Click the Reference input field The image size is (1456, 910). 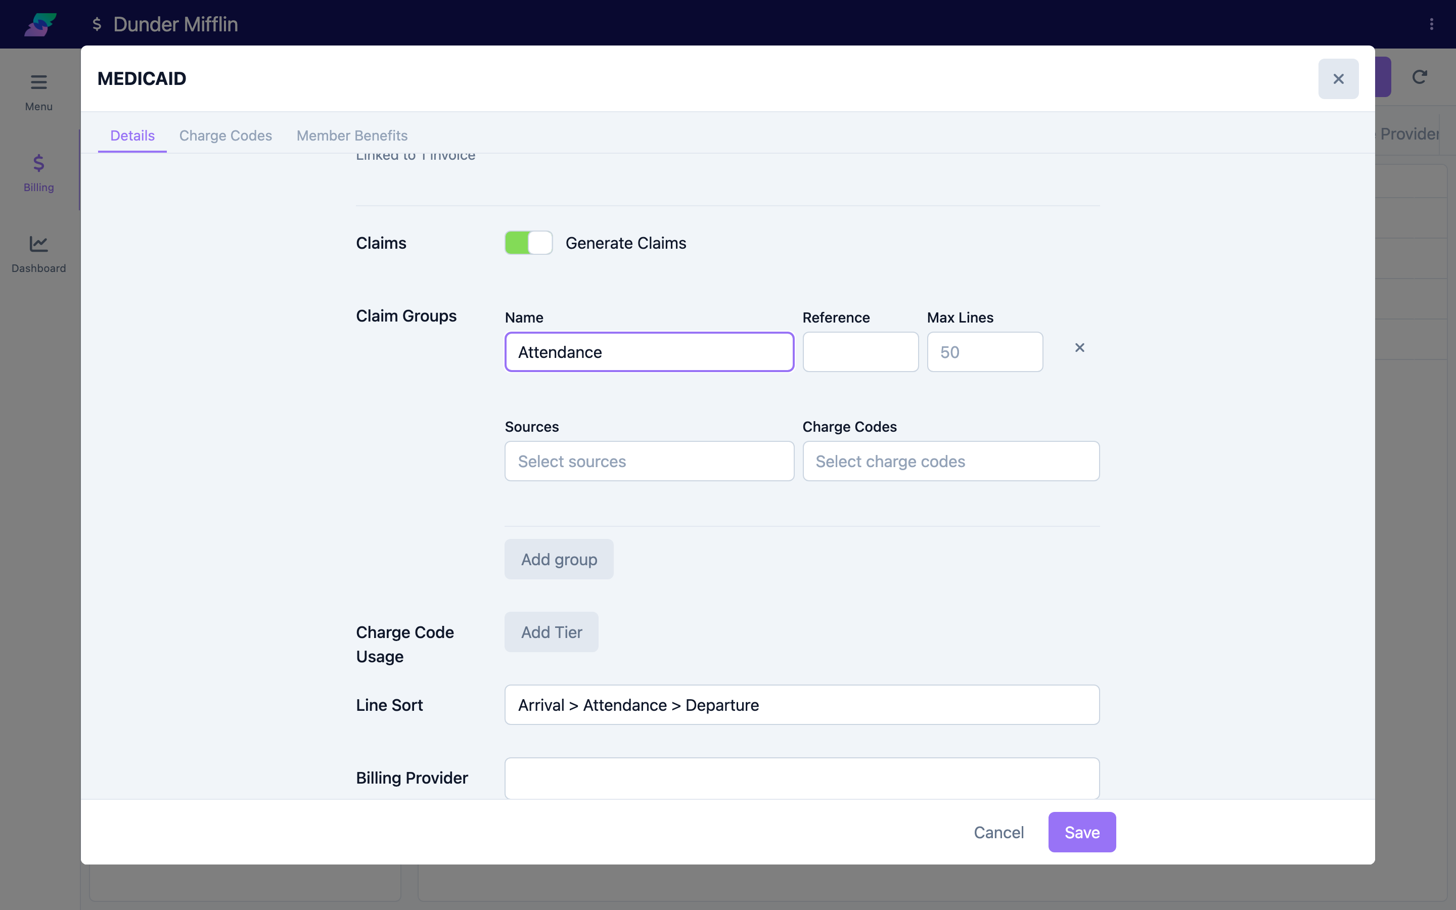pyautogui.click(x=860, y=352)
